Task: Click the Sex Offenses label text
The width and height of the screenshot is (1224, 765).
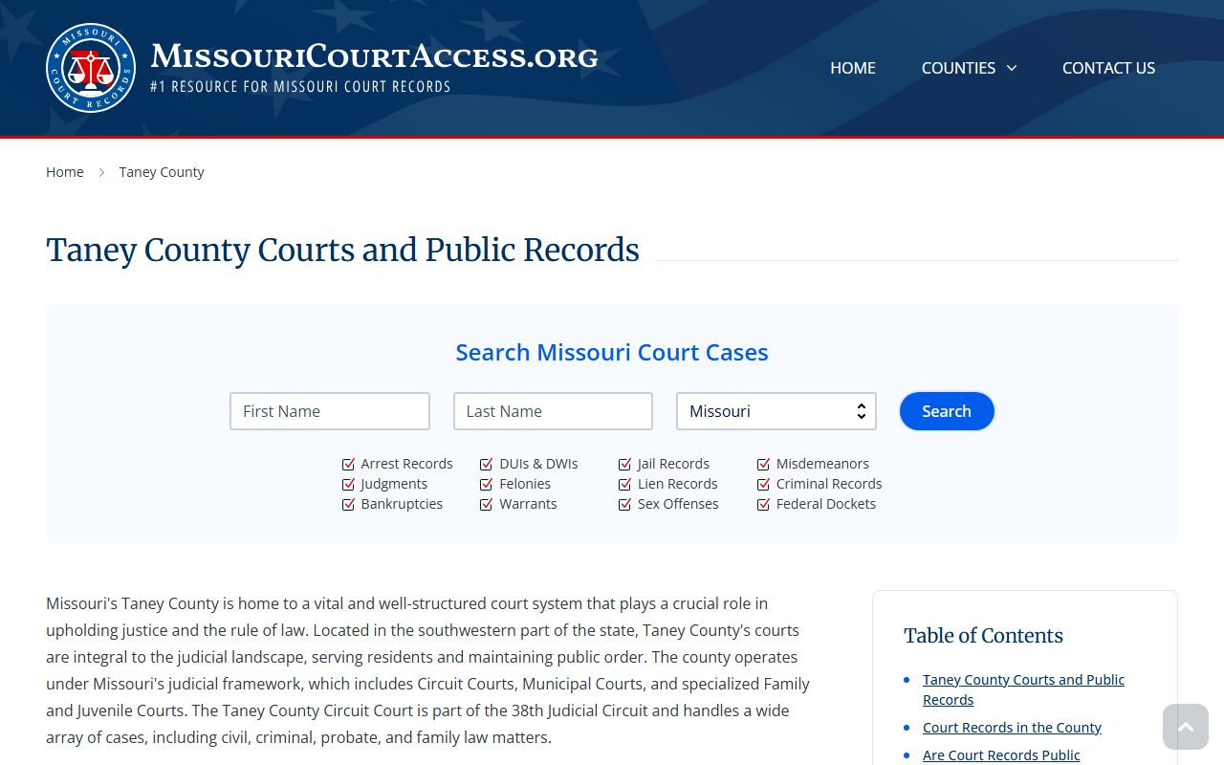Action: click(678, 504)
